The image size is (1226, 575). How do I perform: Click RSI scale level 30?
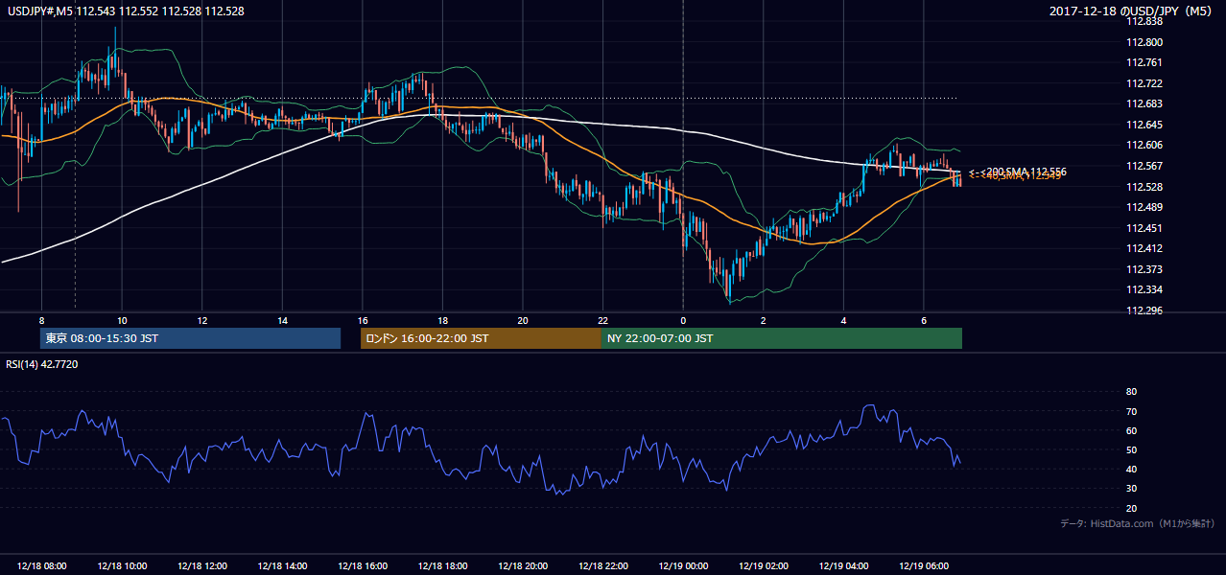[x=1132, y=489]
